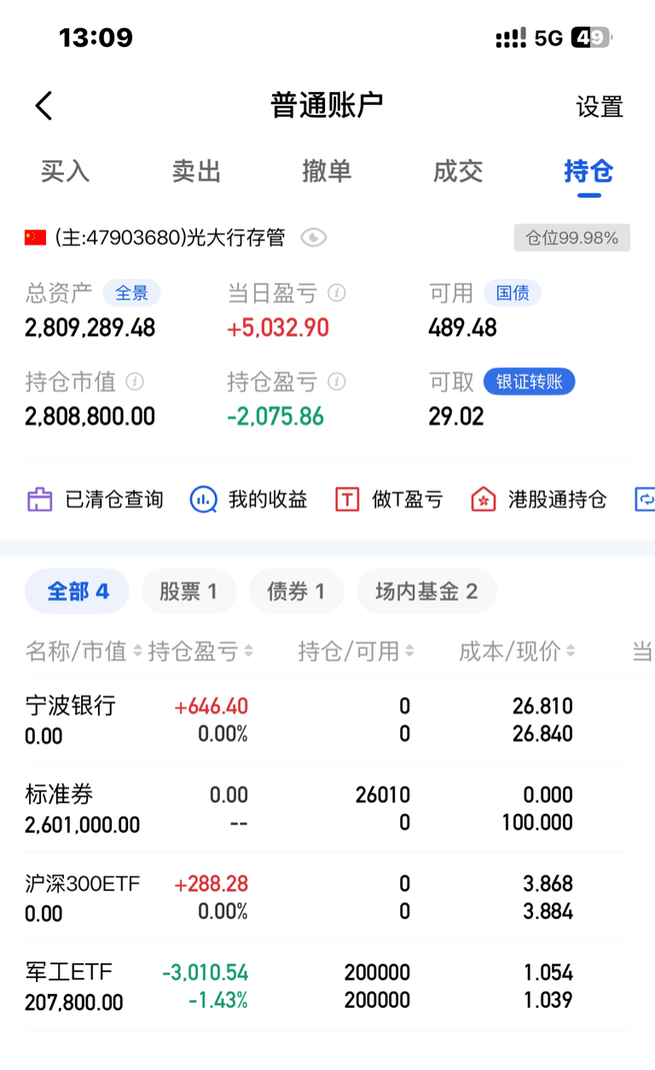Tap the info icon next to 持仓盈亏
This screenshot has height=1070, width=655.
(337, 381)
